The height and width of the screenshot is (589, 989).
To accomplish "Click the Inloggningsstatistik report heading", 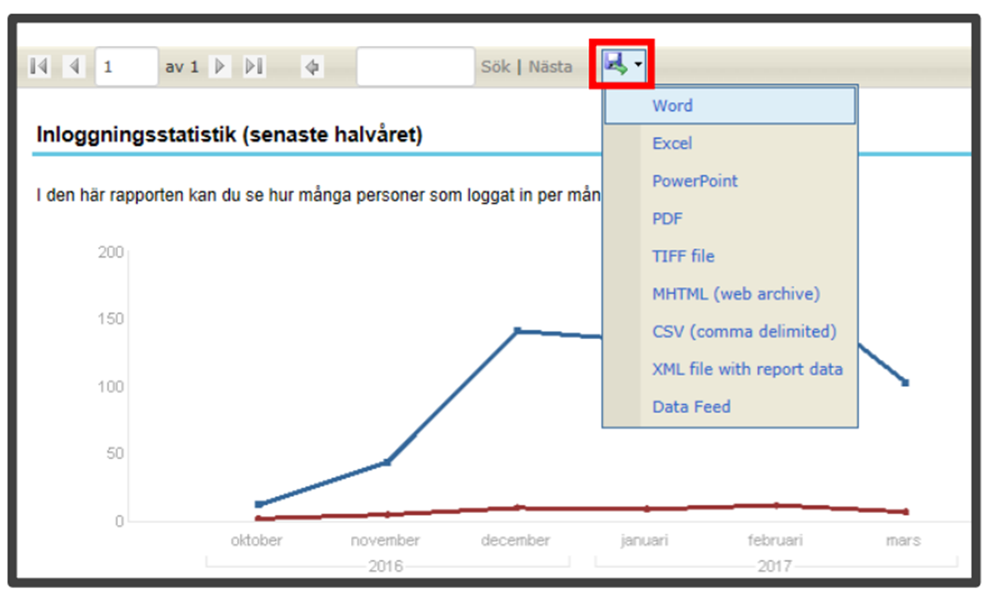I will pyautogui.click(x=230, y=135).
